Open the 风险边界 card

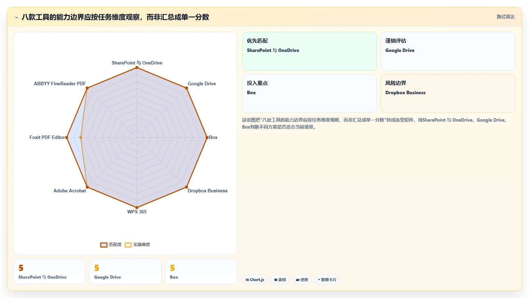tap(448, 94)
